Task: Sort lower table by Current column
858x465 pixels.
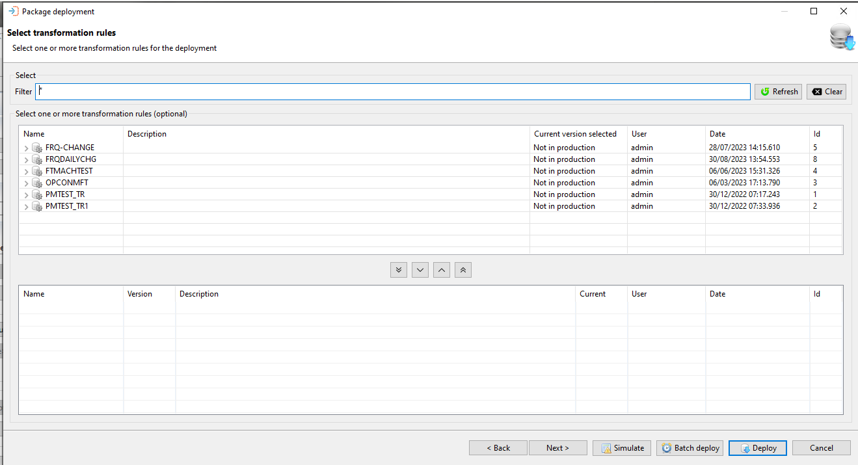Action: [x=602, y=294]
